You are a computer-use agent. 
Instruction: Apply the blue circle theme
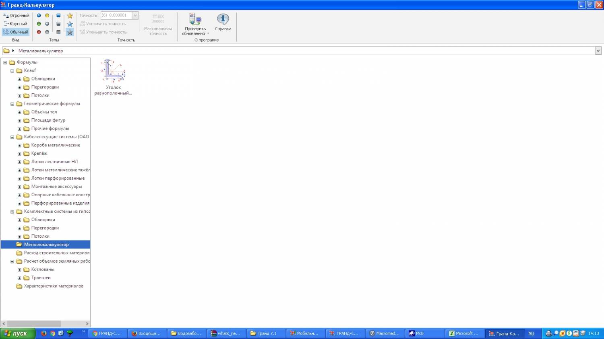click(39, 16)
